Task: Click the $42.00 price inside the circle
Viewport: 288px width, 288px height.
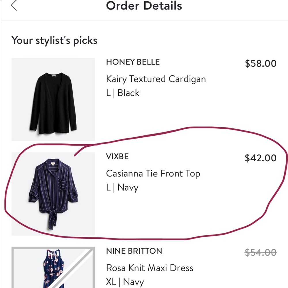Action: (261, 158)
